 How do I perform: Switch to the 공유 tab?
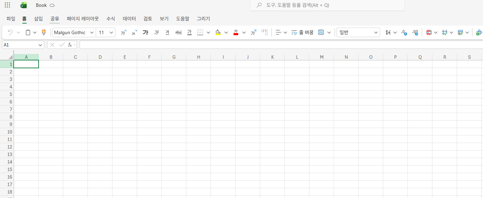(55, 19)
